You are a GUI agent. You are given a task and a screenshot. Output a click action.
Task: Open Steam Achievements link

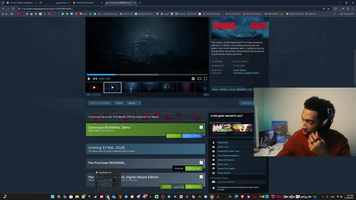click(226, 160)
